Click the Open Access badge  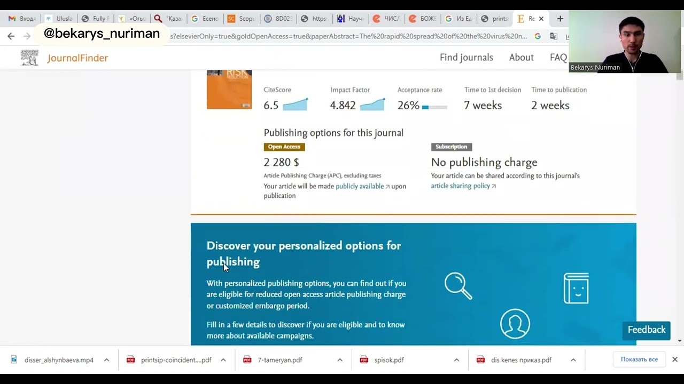tap(284, 147)
